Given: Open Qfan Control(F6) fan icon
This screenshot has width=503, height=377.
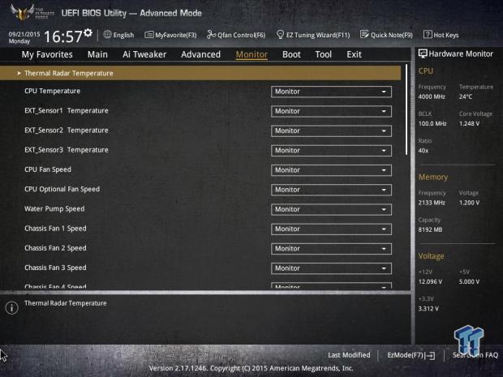Looking at the screenshot, I should 211,35.
